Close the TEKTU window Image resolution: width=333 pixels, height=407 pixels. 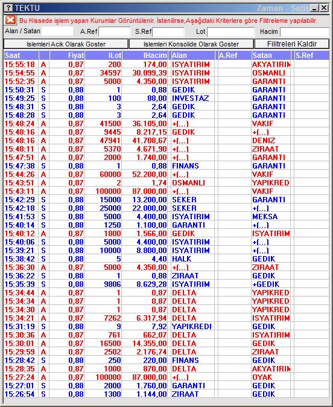pos(324,8)
